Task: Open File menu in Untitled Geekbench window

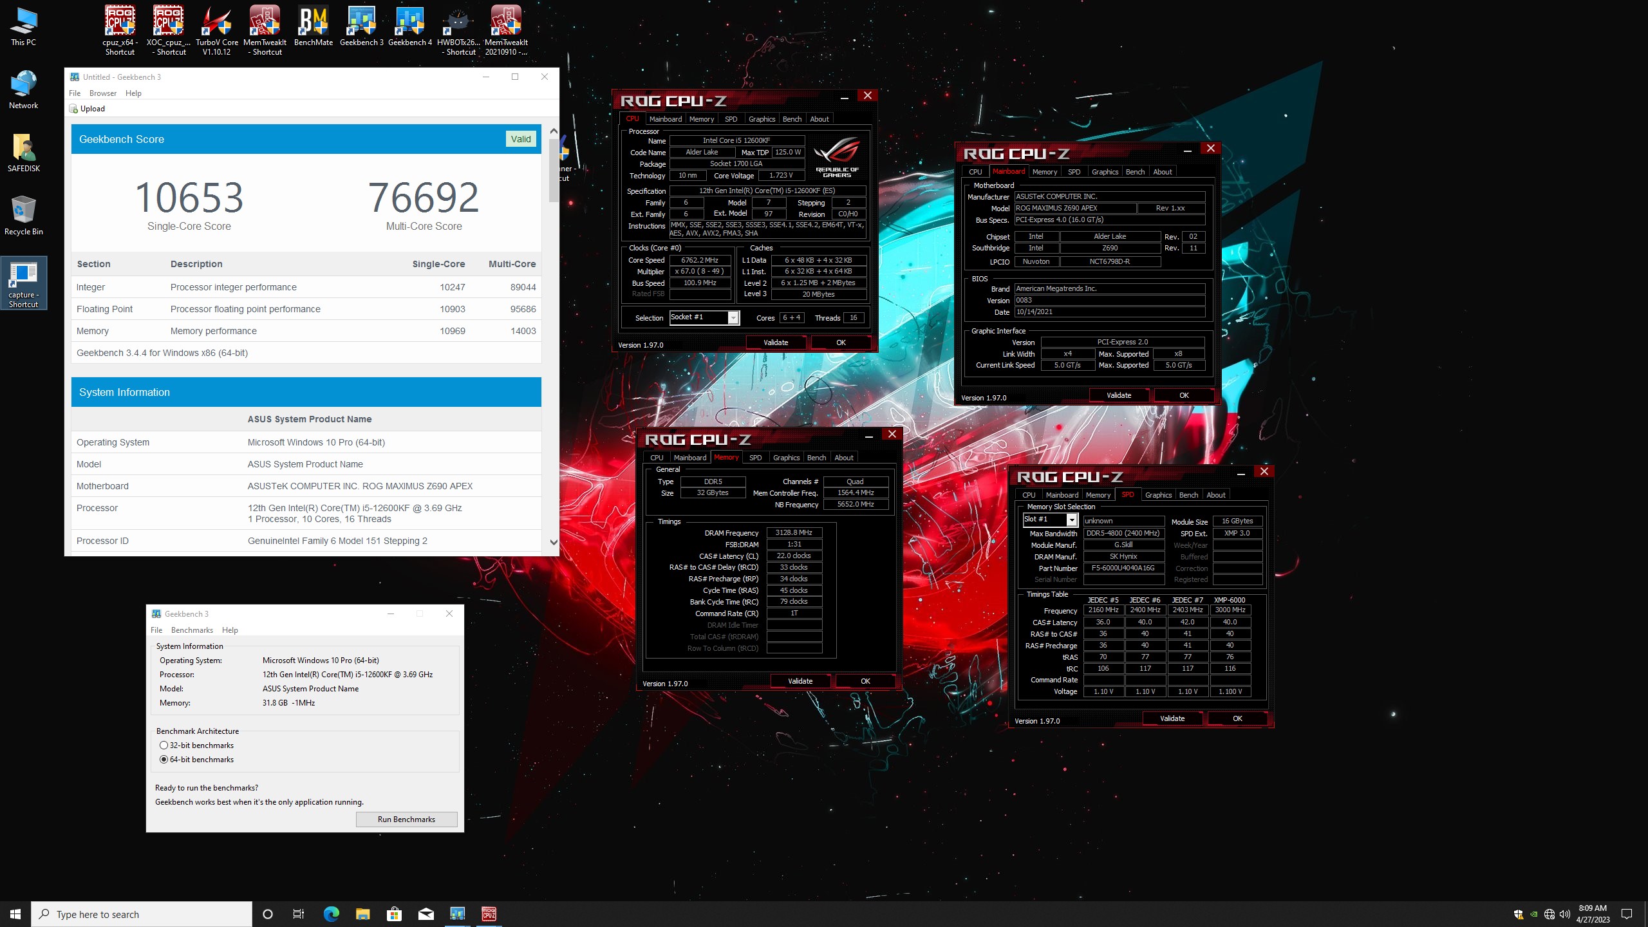Action: (75, 93)
